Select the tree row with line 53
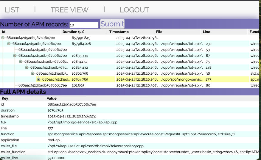261x160 pixels. (130, 50)
